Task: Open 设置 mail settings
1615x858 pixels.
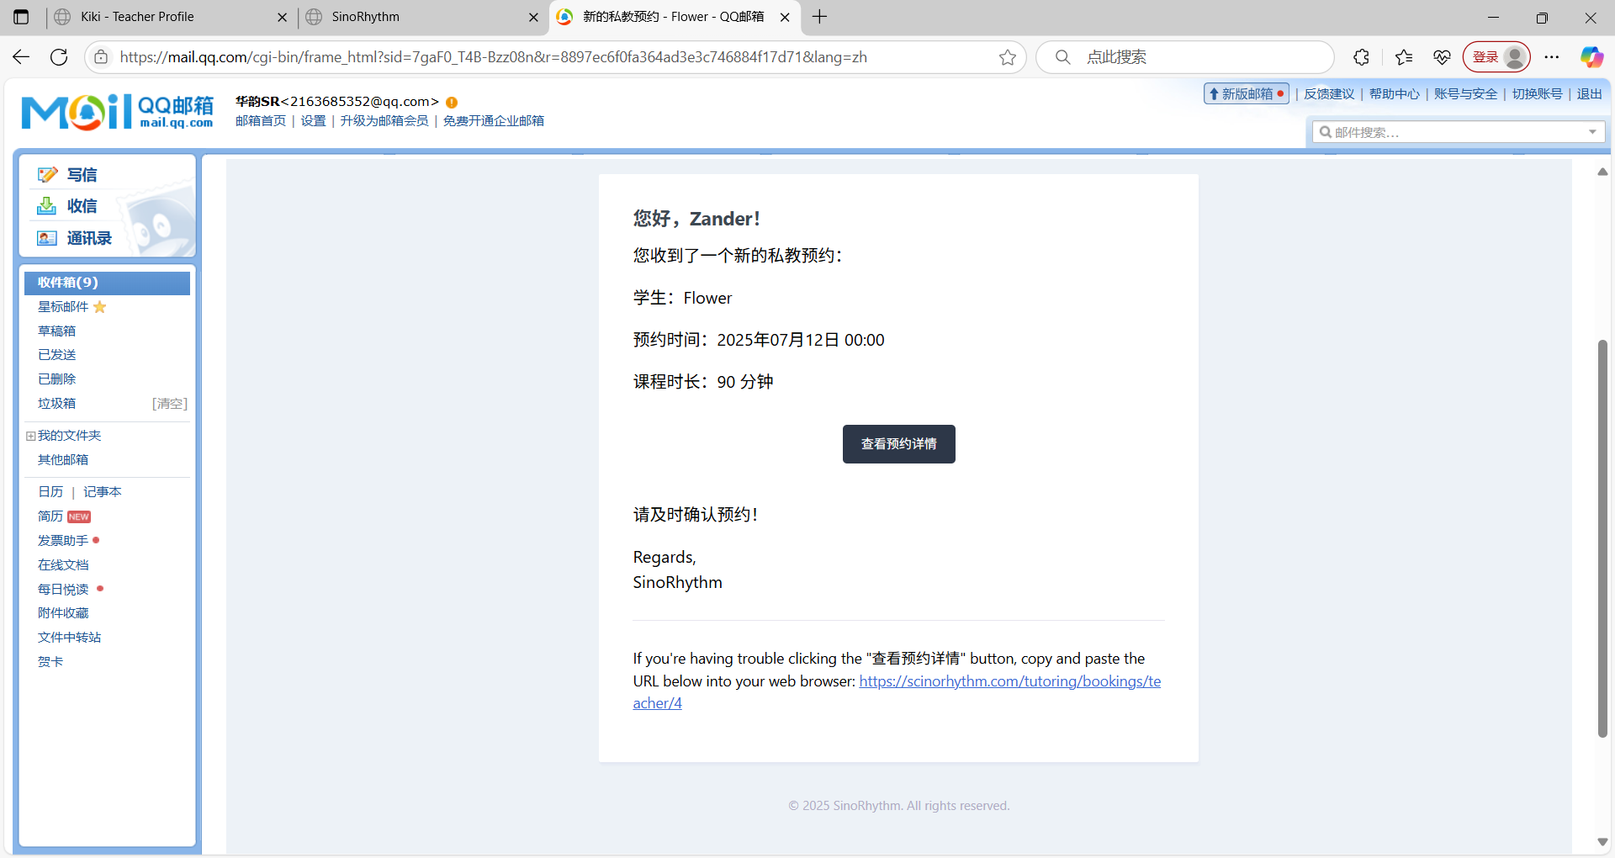Action: pos(313,121)
